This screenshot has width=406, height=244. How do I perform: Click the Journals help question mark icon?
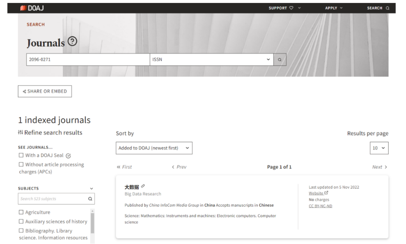pyautogui.click(x=72, y=41)
